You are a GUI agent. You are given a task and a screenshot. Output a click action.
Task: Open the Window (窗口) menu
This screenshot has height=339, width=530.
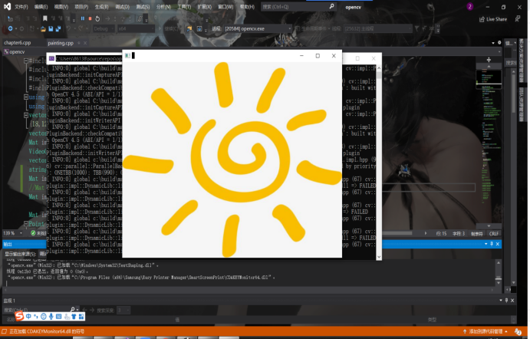click(225, 7)
